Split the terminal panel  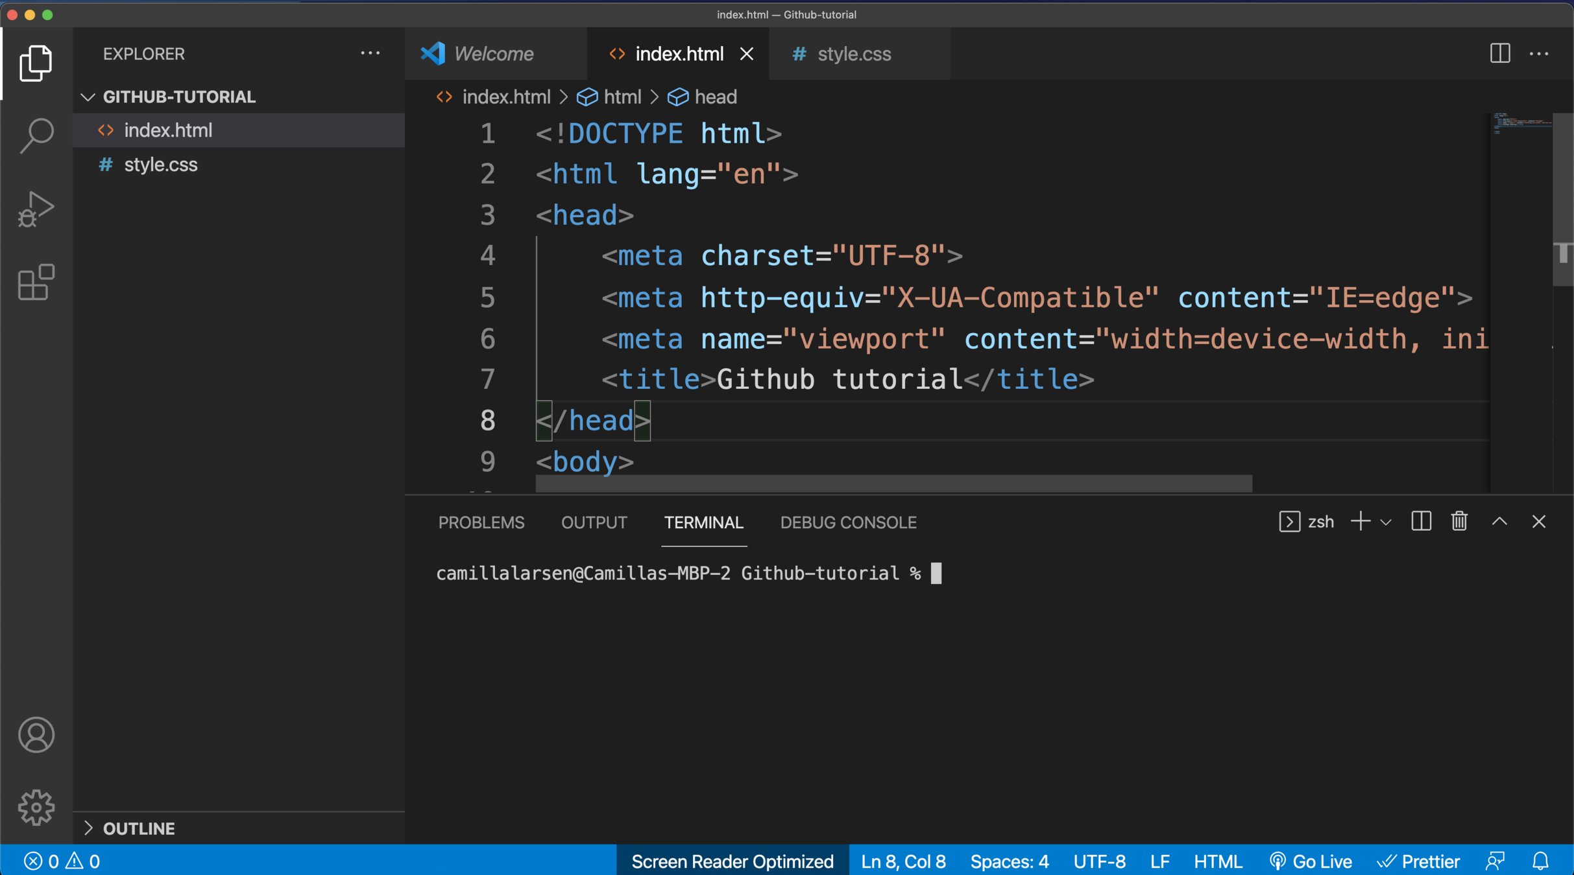pyautogui.click(x=1421, y=521)
